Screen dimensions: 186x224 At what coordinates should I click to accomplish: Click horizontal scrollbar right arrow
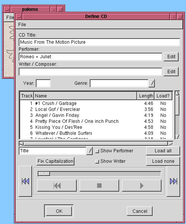[x=170, y=143]
